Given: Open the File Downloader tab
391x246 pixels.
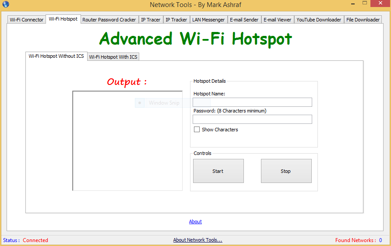Looking at the screenshot, I should click(x=363, y=20).
